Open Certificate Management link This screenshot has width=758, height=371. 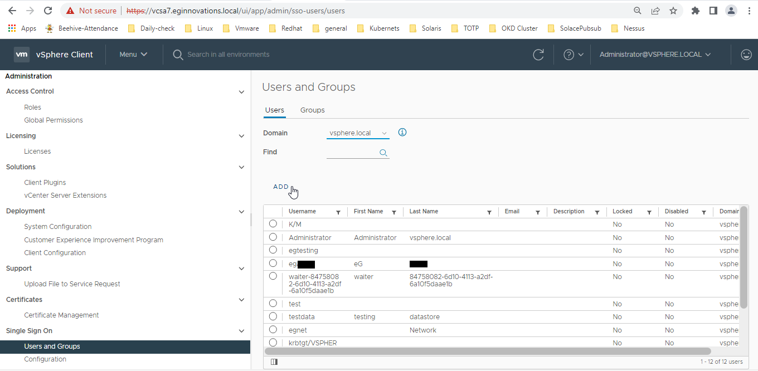[61, 315]
